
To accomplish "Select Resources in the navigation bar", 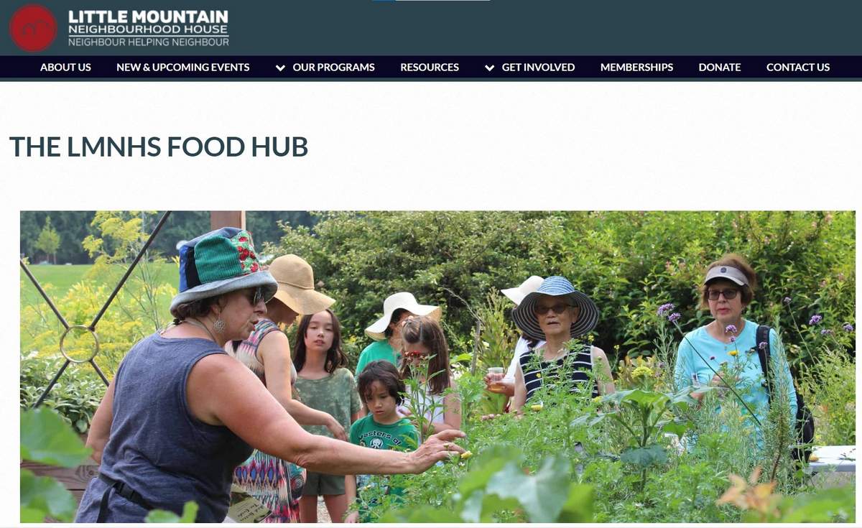I will point(430,67).
